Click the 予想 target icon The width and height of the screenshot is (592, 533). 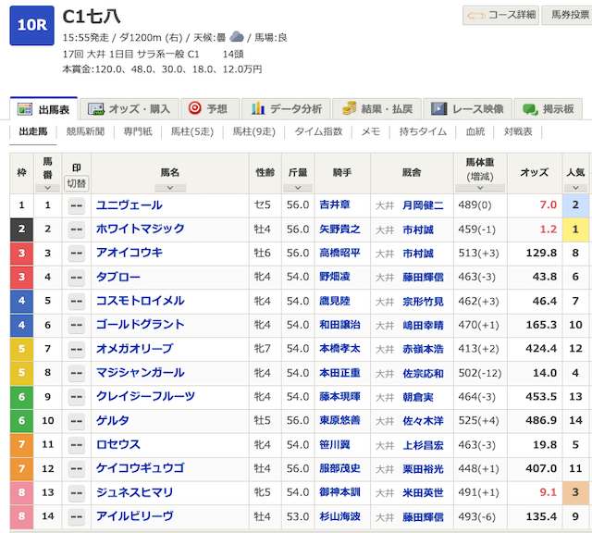[195, 108]
